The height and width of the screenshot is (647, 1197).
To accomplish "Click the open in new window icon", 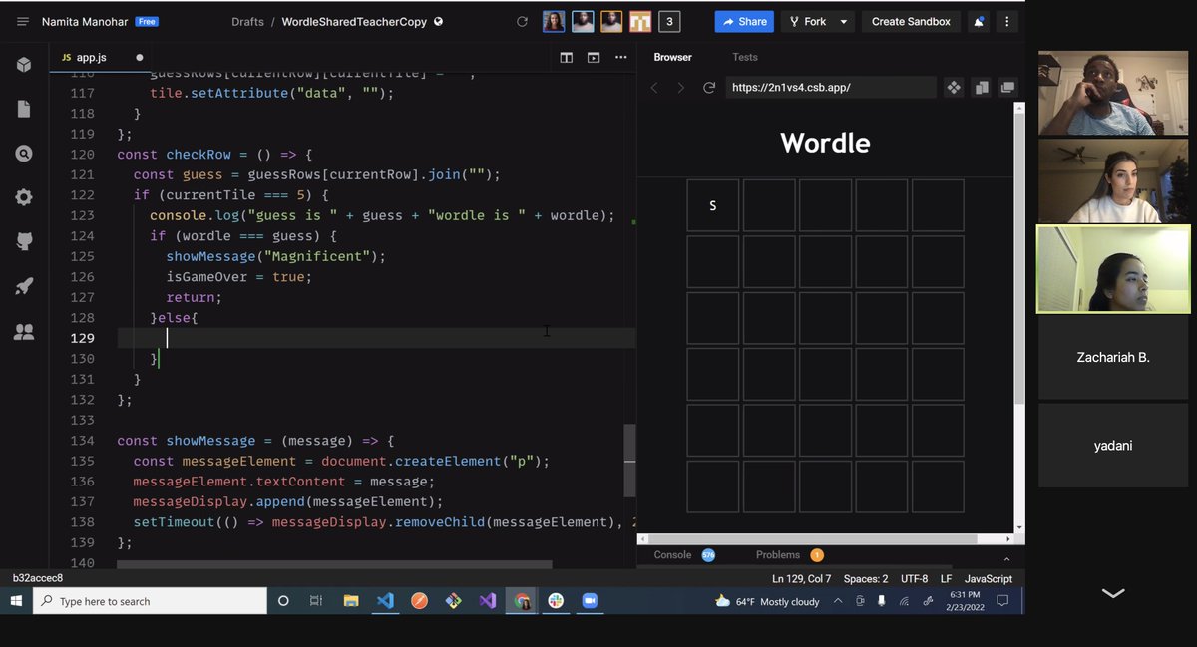I will click(982, 88).
